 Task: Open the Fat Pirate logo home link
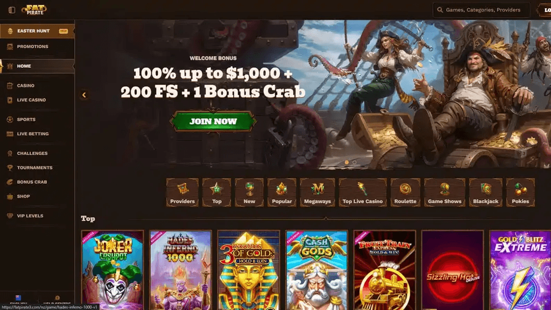tap(34, 9)
